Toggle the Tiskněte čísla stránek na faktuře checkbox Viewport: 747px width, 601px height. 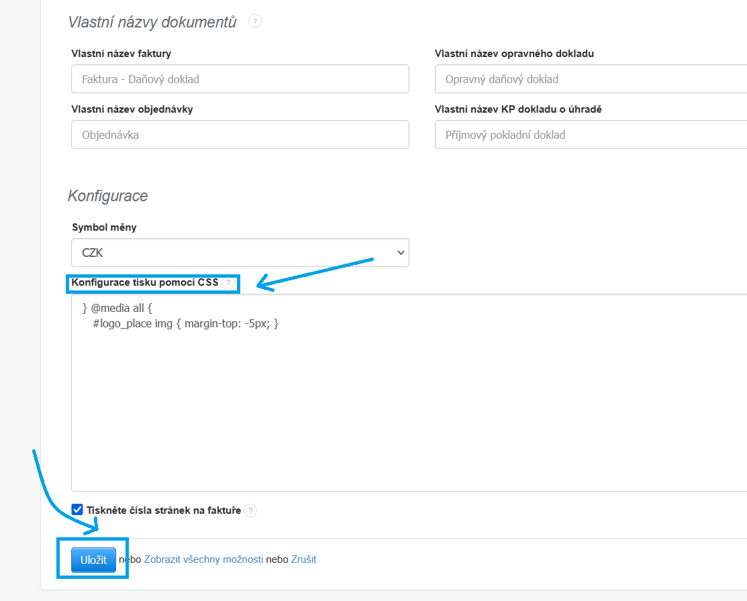(77, 510)
